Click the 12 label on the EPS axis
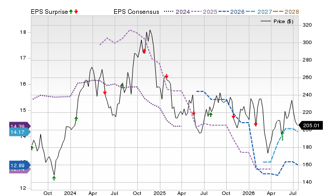 pyautogui.click(x=23, y=188)
